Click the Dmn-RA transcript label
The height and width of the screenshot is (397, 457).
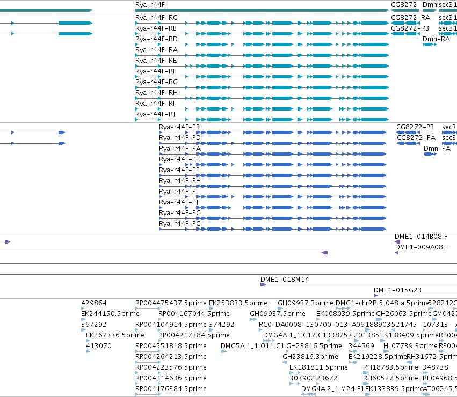coord(436,39)
